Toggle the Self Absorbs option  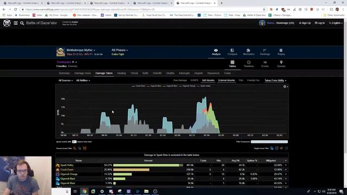pyautogui.click(x=208, y=81)
